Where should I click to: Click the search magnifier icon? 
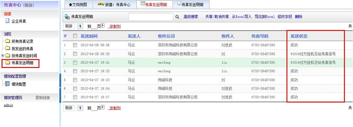tap(177, 17)
